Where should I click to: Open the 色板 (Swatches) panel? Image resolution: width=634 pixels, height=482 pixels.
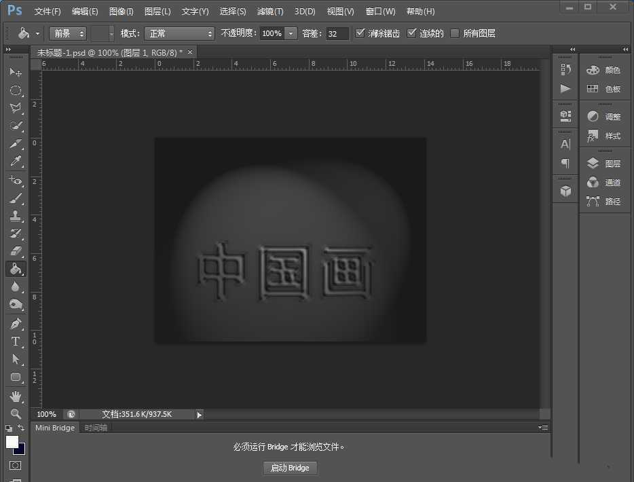click(x=604, y=88)
